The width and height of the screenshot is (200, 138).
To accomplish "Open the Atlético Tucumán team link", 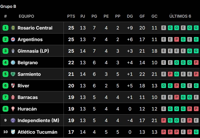I will click(37, 132).
